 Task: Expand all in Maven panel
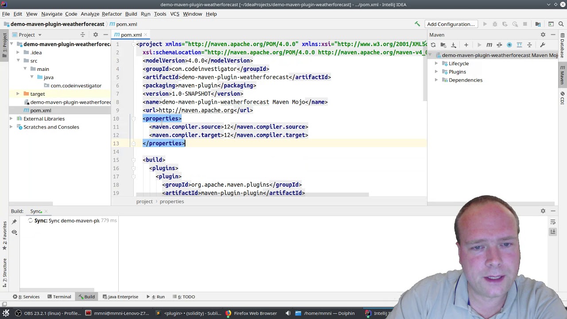coord(519,45)
